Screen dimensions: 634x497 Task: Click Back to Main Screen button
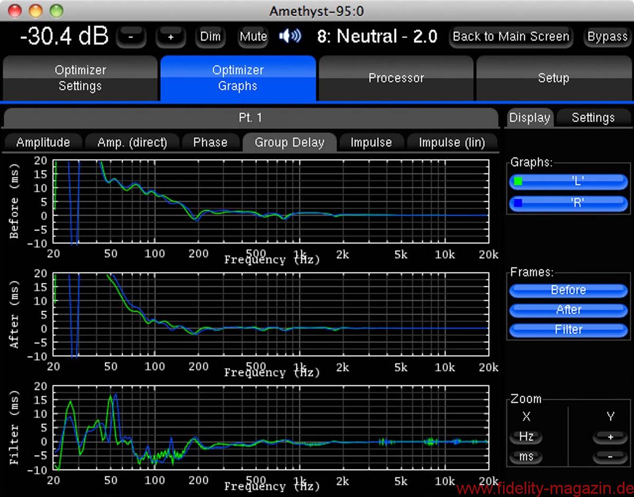pos(511,37)
